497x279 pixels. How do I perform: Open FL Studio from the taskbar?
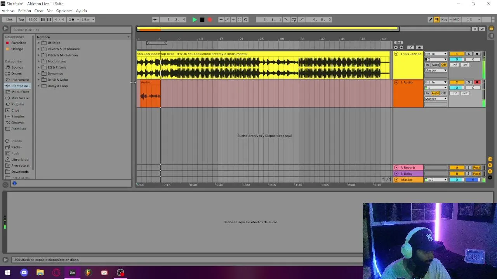(x=88, y=272)
